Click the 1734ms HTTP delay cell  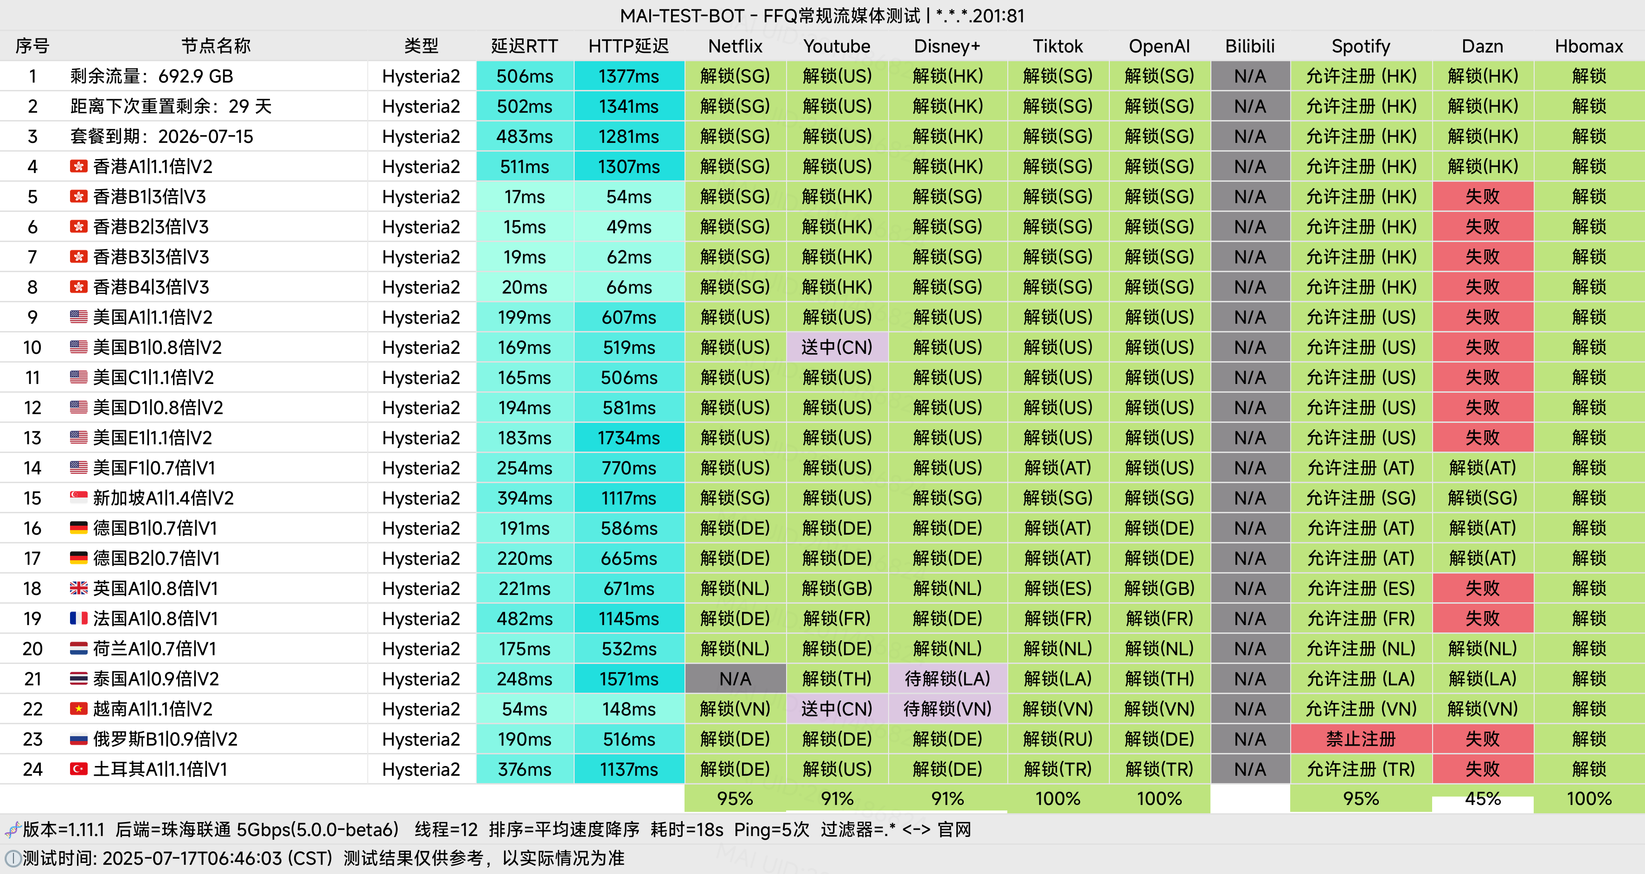(x=628, y=438)
